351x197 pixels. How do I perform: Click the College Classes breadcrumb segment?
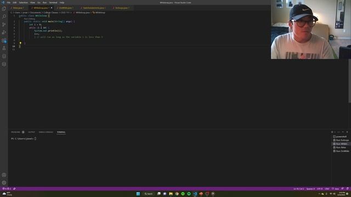click(x=51, y=13)
